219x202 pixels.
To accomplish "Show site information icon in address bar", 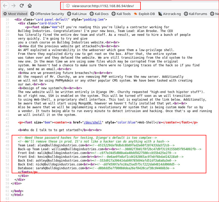I will tap(68, 6).
